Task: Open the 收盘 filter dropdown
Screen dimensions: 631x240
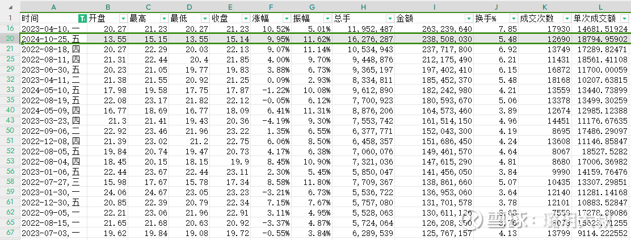Action: click(x=246, y=19)
